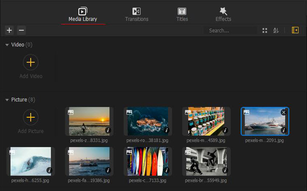Viewport: 307px width, 191px height.
Task: Focus the Search field
Action: click(x=230, y=31)
